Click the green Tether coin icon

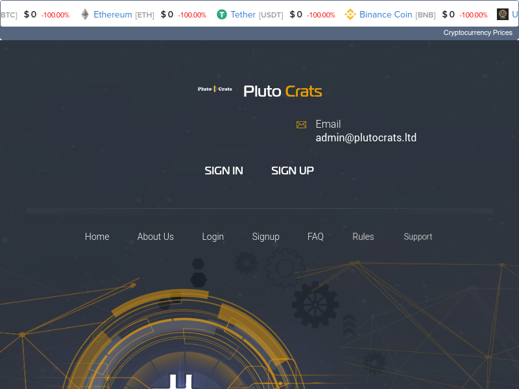pos(222,14)
